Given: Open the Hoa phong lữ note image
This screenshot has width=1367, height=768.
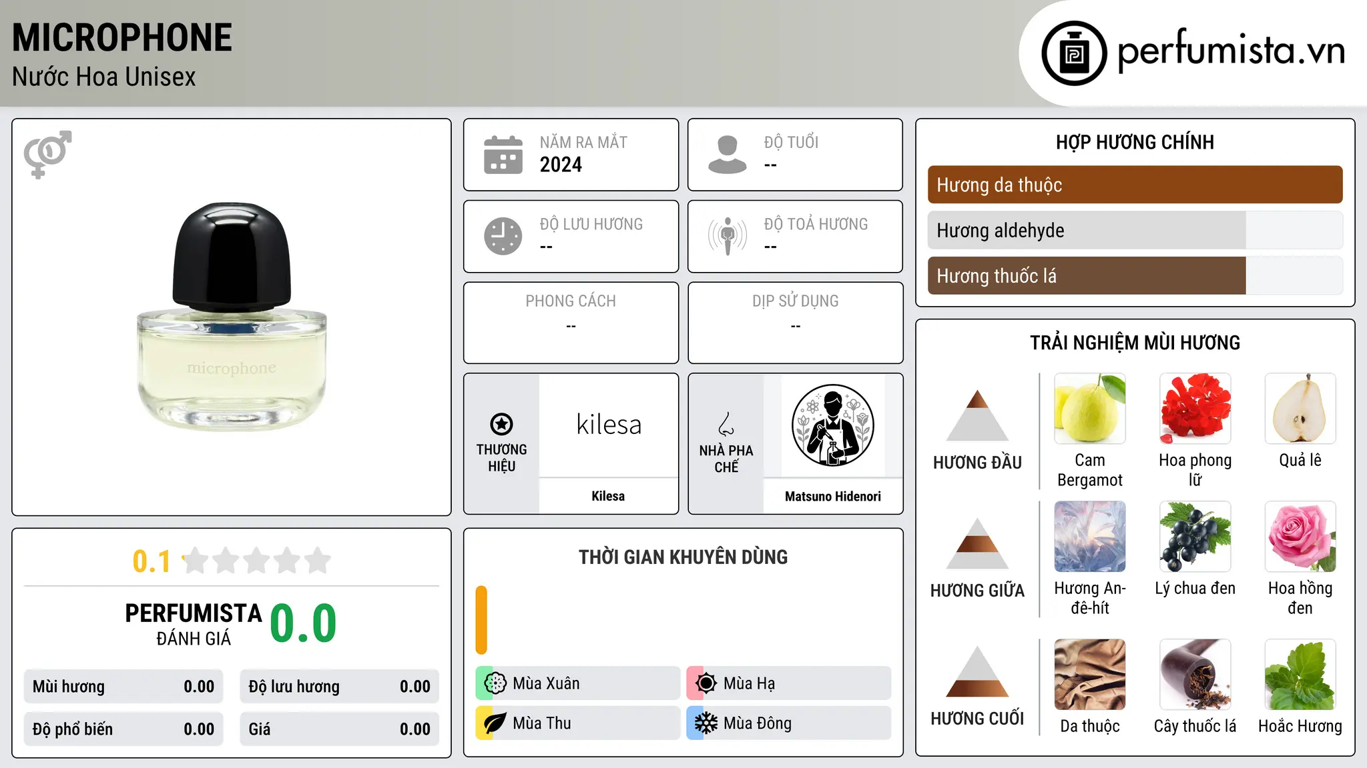Looking at the screenshot, I should coord(1195,408).
